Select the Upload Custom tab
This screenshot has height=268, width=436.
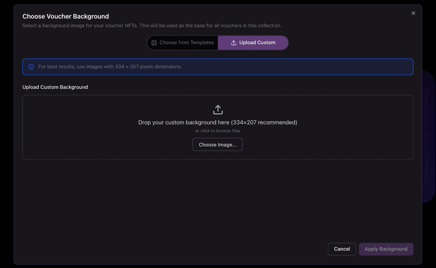pos(253,43)
